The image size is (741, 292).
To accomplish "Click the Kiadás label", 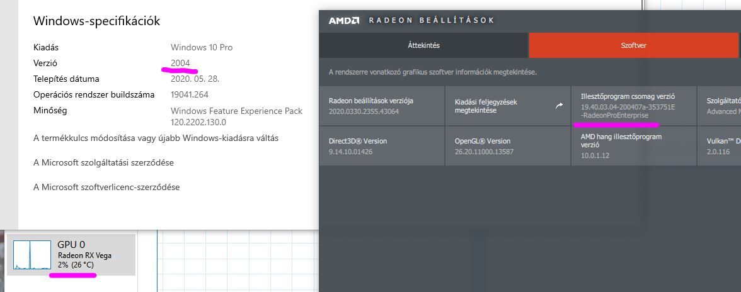I will (x=46, y=47).
